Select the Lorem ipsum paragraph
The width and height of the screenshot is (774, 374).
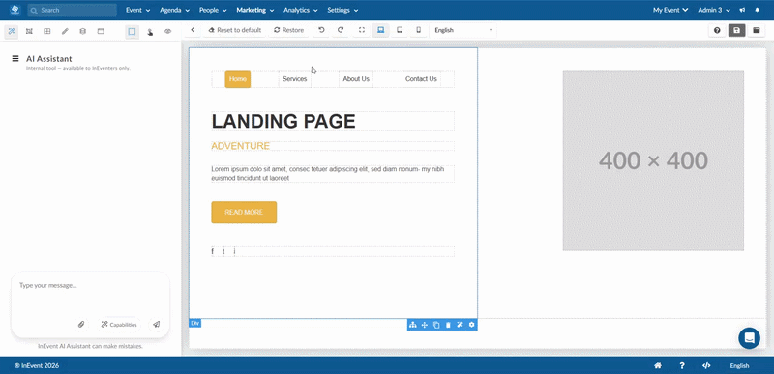pos(333,173)
